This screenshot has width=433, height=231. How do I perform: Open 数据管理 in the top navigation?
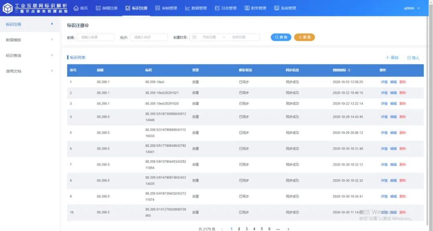click(x=196, y=8)
